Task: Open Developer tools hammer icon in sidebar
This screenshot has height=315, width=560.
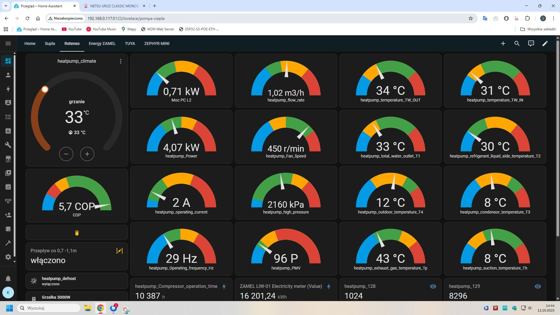Action: [8, 243]
